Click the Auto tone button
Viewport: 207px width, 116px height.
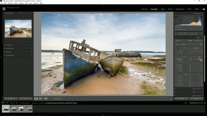pos(199,57)
